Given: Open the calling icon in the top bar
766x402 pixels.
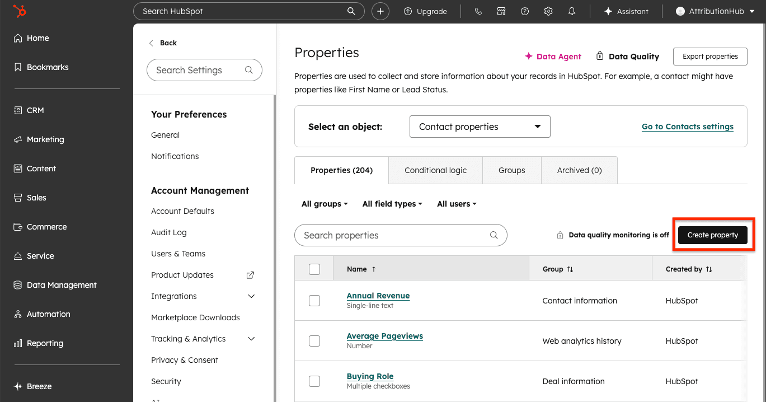Looking at the screenshot, I should click(x=478, y=11).
